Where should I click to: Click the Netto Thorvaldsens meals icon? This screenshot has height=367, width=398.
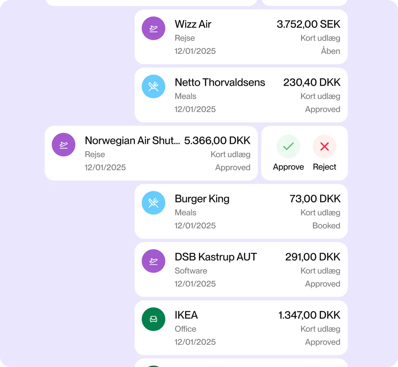click(x=153, y=86)
